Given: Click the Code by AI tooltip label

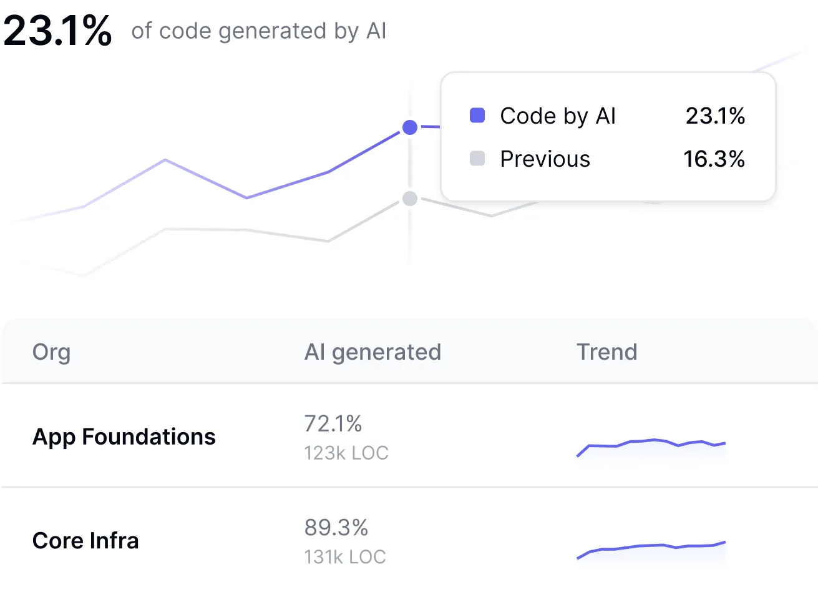Looking at the screenshot, I should pyautogui.click(x=558, y=116).
